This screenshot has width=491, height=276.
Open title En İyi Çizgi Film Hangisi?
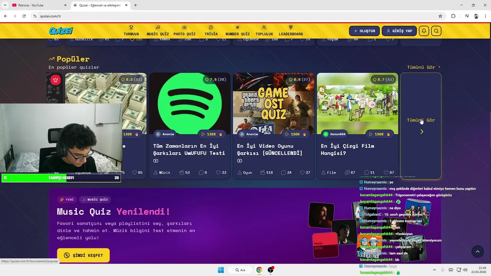pyautogui.click(x=348, y=149)
